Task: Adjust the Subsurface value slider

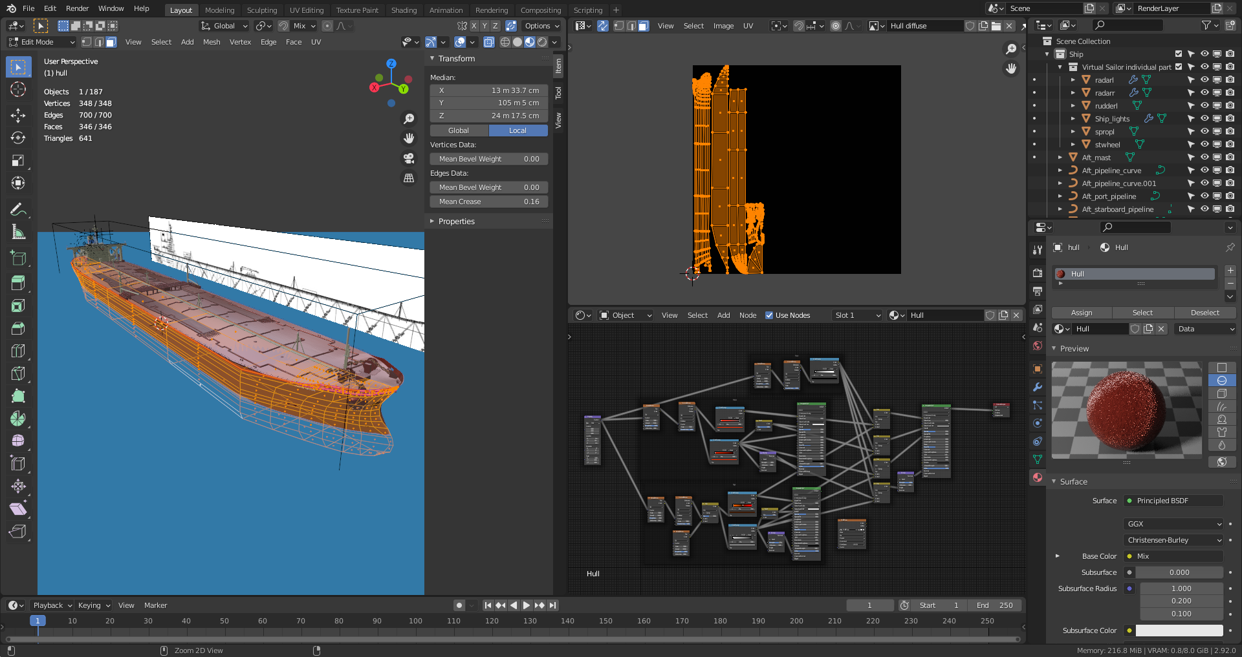Action: click(1179, 572)
